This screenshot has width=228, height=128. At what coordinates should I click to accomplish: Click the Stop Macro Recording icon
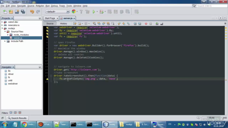151,24
